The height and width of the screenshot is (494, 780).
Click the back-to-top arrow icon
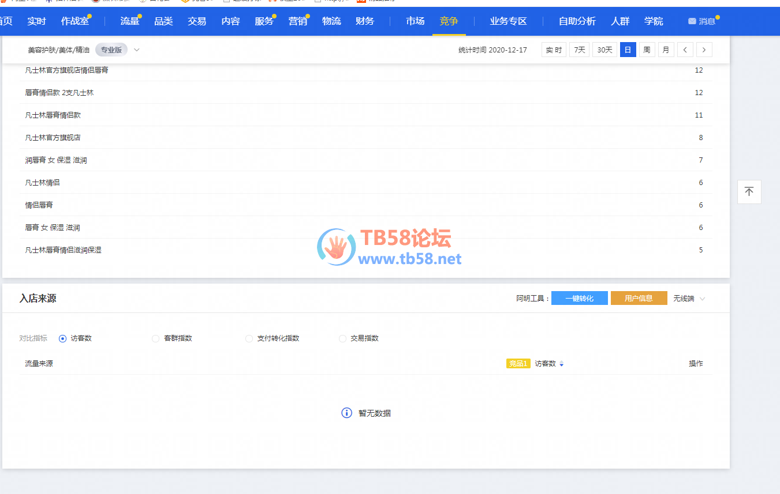749,191
